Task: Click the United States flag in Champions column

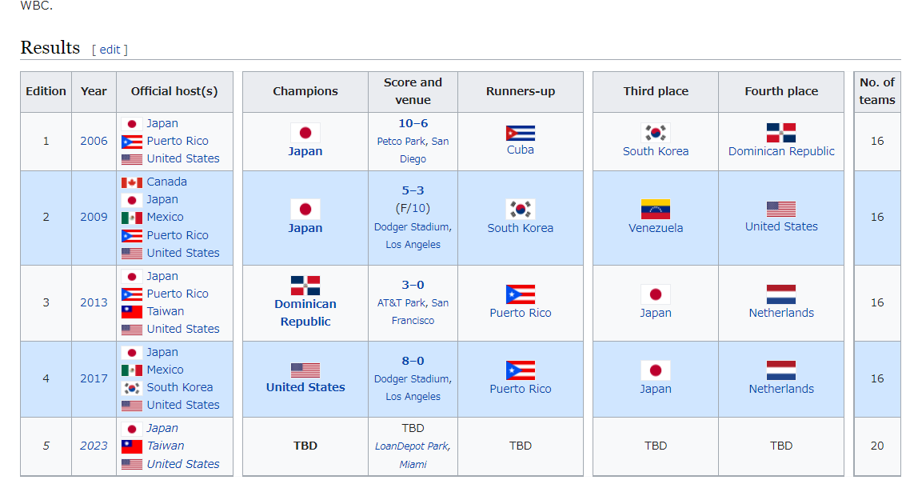Action: pos(305,370)
